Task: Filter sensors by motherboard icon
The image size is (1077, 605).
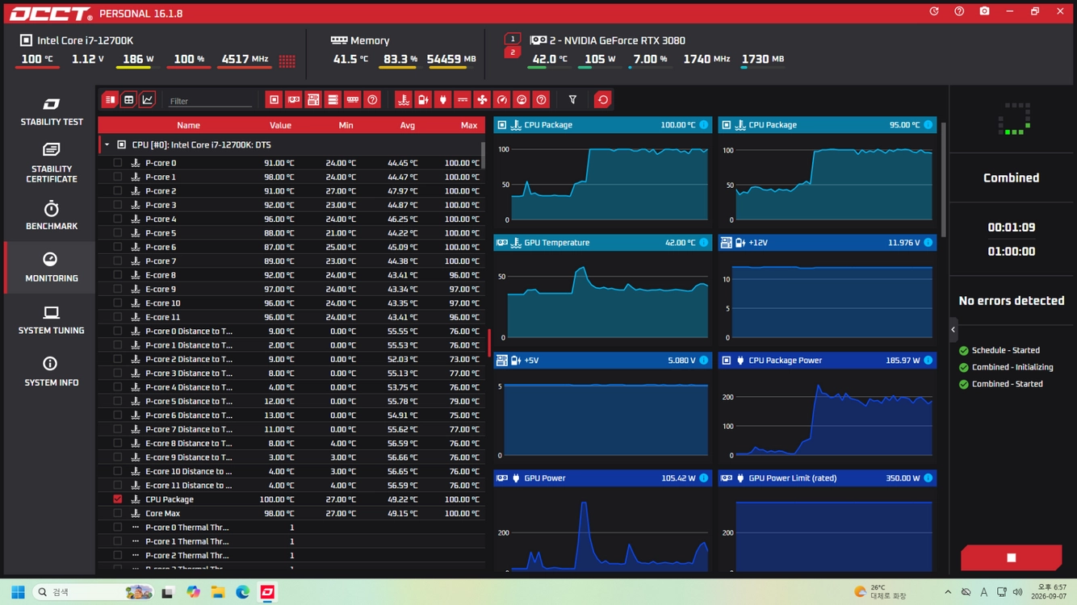Action: tap(313, 100)
